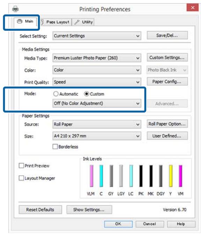Click the Ink Levels group label
Screen dimensions: 201x234
click(x=92, y=159)
